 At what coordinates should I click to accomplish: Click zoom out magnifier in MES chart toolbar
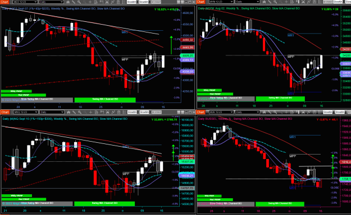point(85,2)
